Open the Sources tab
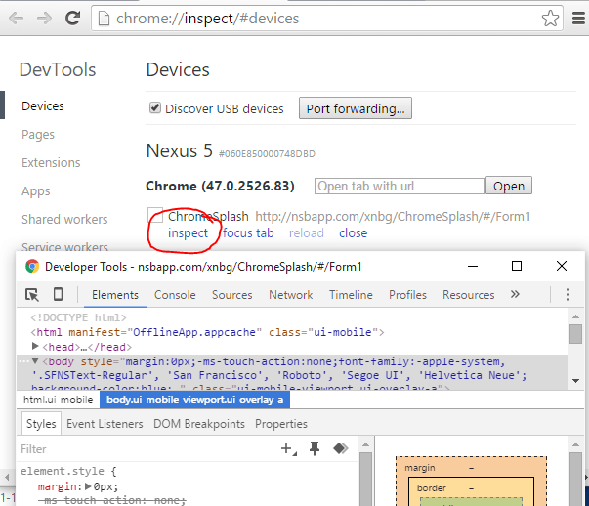 232,295
